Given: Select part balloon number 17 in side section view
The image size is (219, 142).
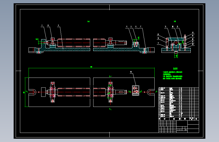Looking at the screenshot, I should (x=193, y=42).
